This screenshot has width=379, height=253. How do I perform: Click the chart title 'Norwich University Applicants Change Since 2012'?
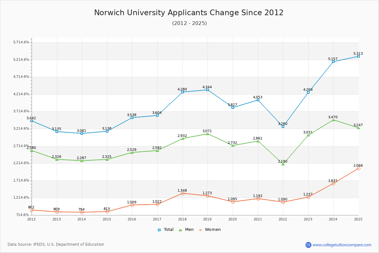[x=189, y=13]
